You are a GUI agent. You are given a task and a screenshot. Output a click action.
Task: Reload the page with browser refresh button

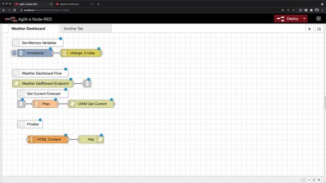tap(15, 10)
